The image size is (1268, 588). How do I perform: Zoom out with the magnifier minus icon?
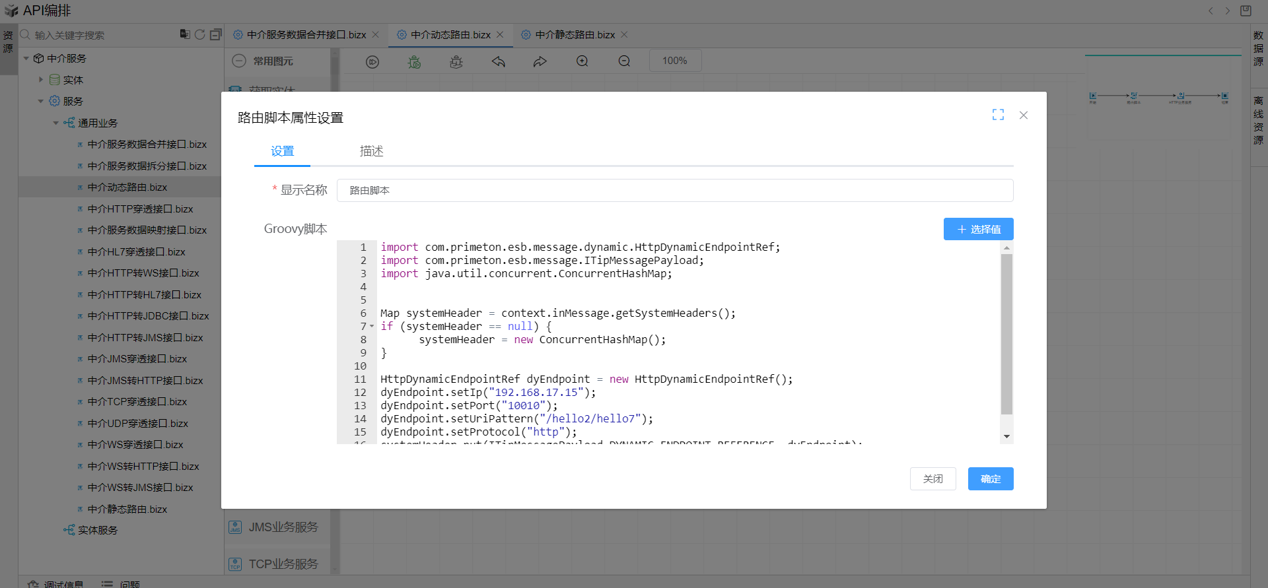tap(624, 61)
